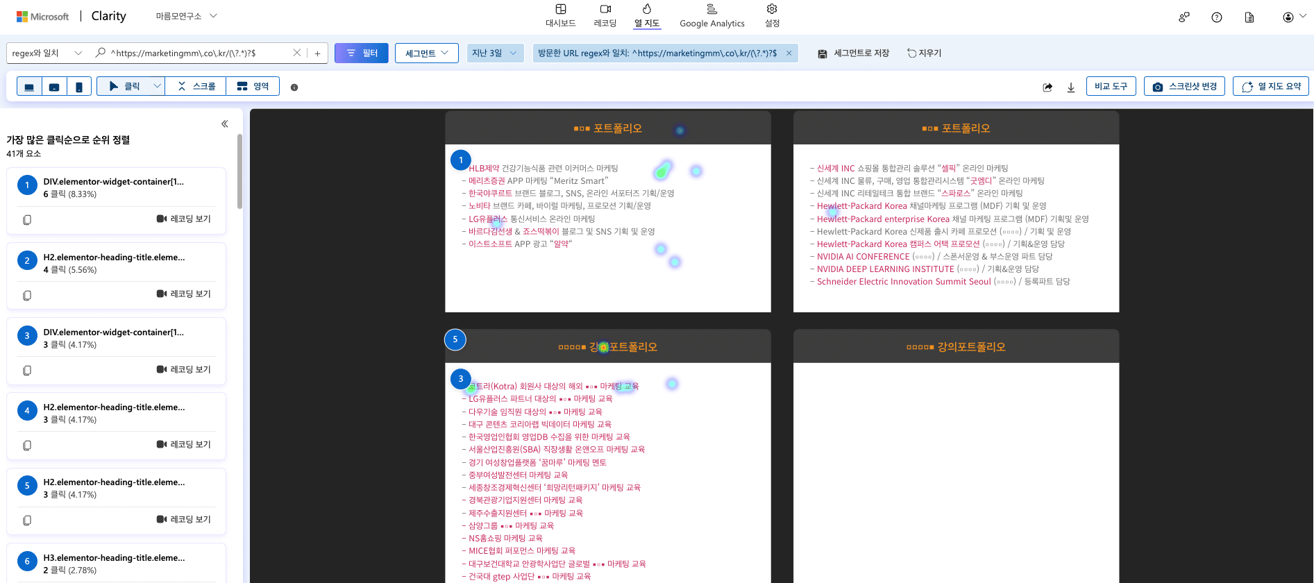Click the Microsoft Clarity logo

(71, 16)
